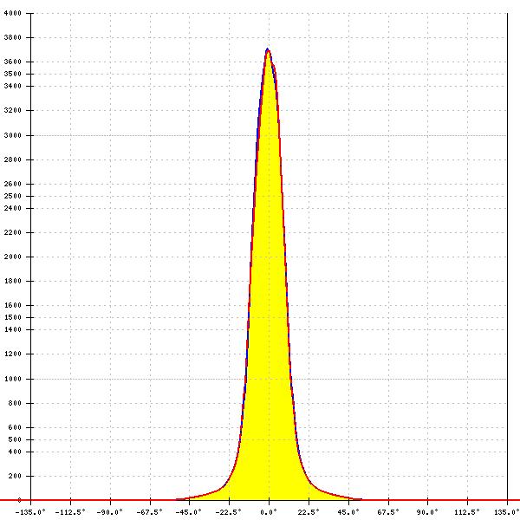Click the 3500 y-axis label
520x520 pixels.
point(13,74)
